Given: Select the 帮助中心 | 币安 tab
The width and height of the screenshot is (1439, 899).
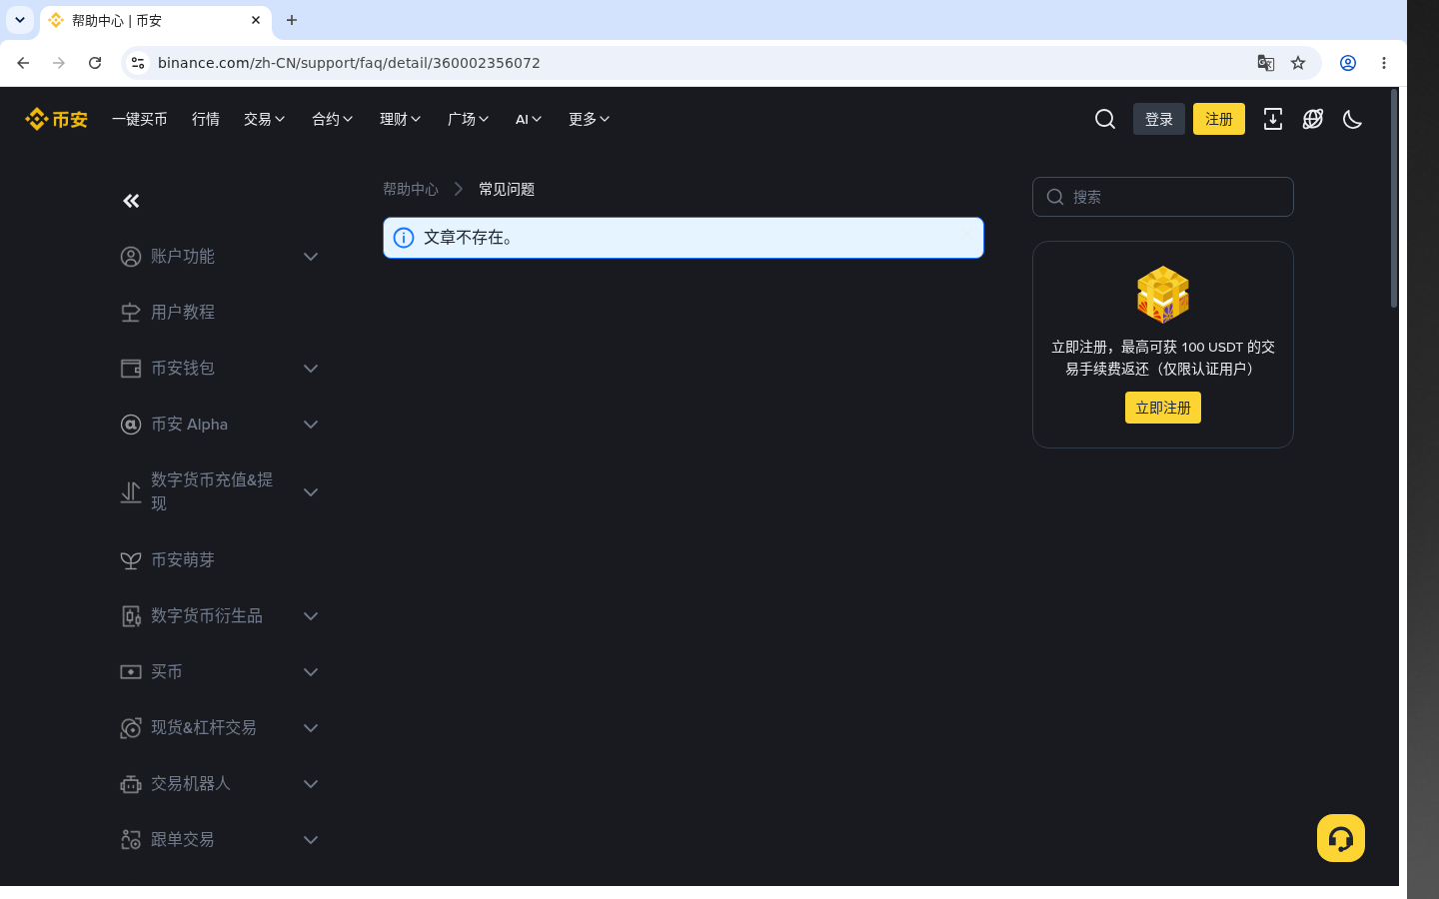Looking at the screenshot, I should click(x=156, y=20).
